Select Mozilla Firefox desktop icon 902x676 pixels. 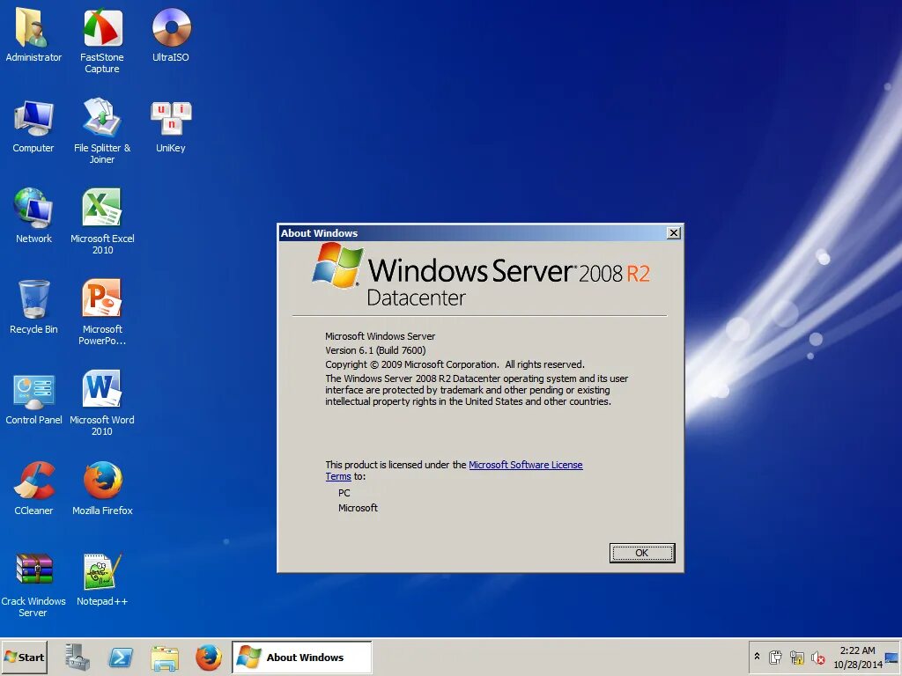102,488
